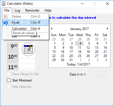The height and width of the screenshot is (106, 114).
Task: Open the Log menu
Action: 17,10
